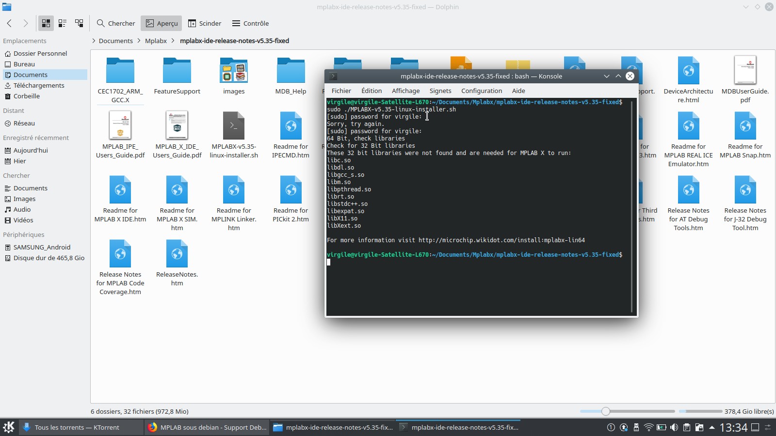Click Mplabx in the breadcrumb path
This screenshot has width=776, height=436.
point(156,41)
